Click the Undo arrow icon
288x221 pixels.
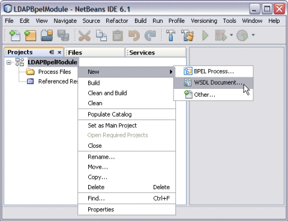[x=134, y=35]
